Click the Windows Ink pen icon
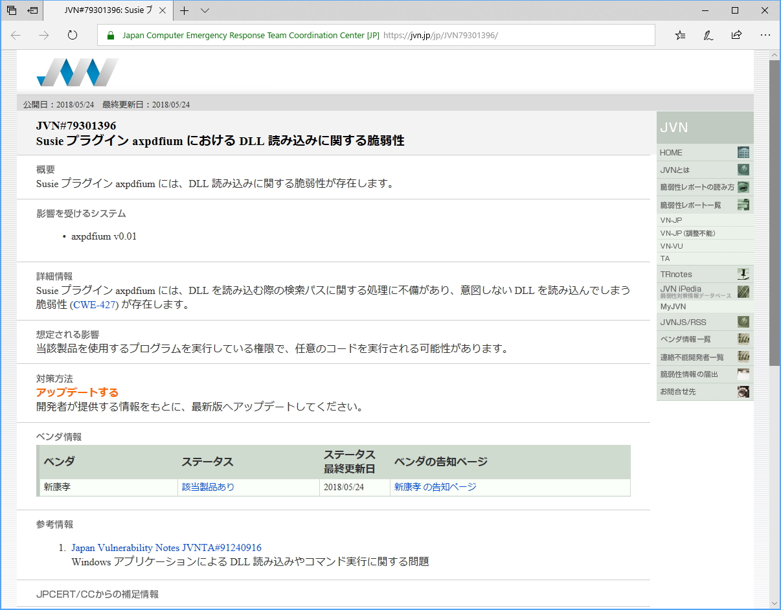 [x=708, y=36]
